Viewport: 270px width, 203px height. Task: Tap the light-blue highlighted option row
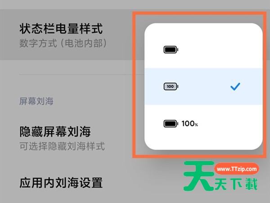(203, 87)
